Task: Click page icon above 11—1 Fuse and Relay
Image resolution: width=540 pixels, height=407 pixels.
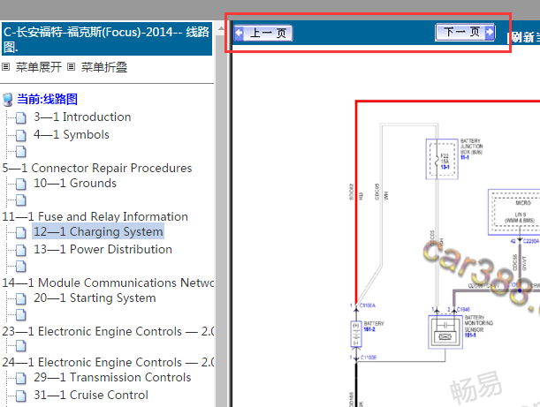Action: point(21,200)
